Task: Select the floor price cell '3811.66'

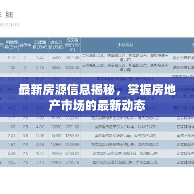Action: point(72,58)
